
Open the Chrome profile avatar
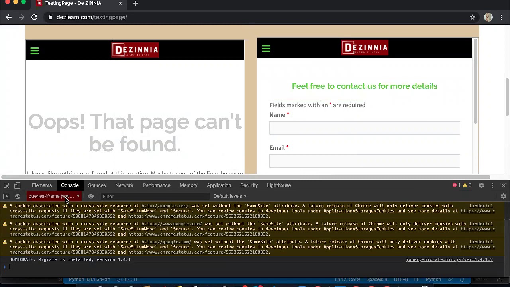tap(488, 17)
